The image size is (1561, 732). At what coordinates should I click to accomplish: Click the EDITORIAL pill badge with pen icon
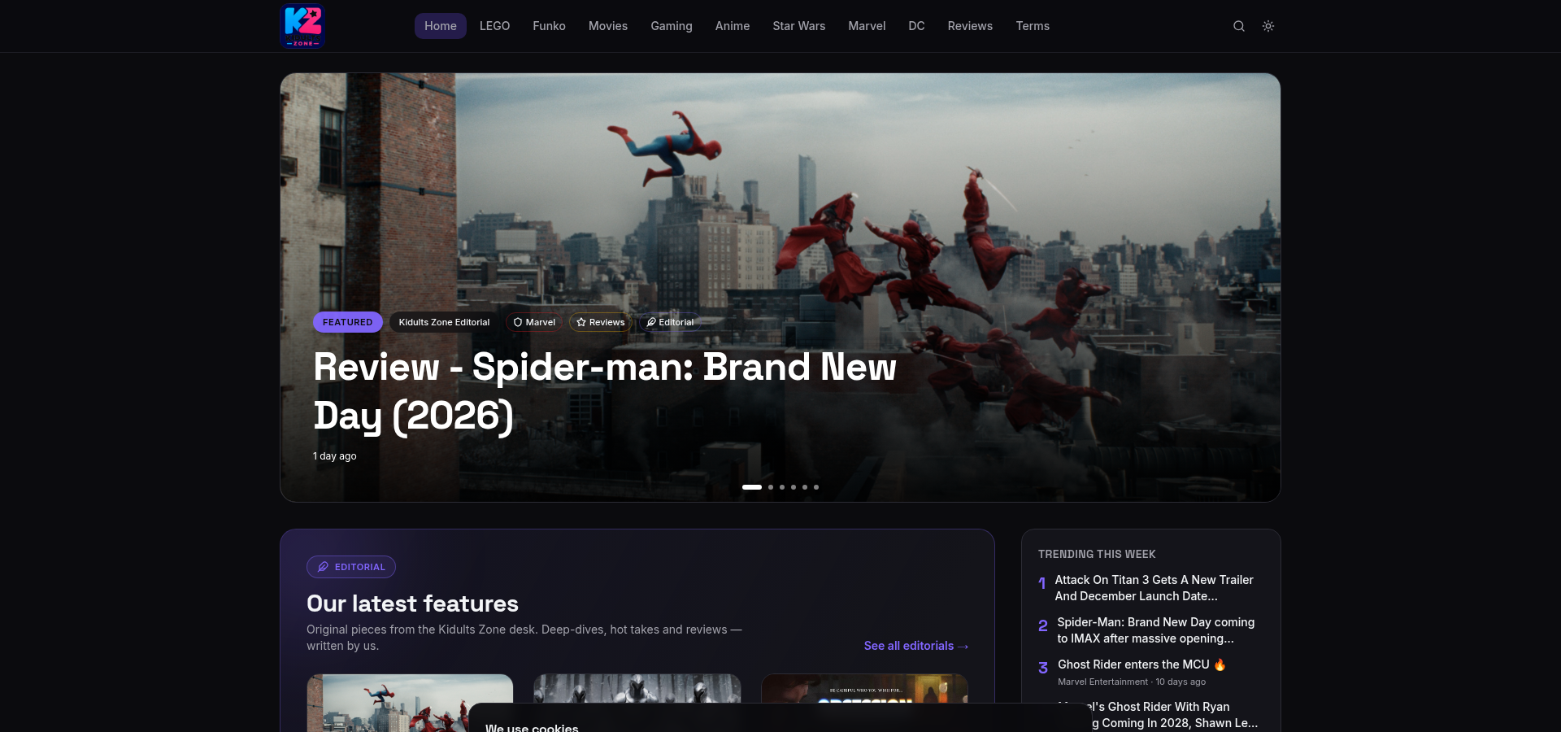(x=351, y=567)
